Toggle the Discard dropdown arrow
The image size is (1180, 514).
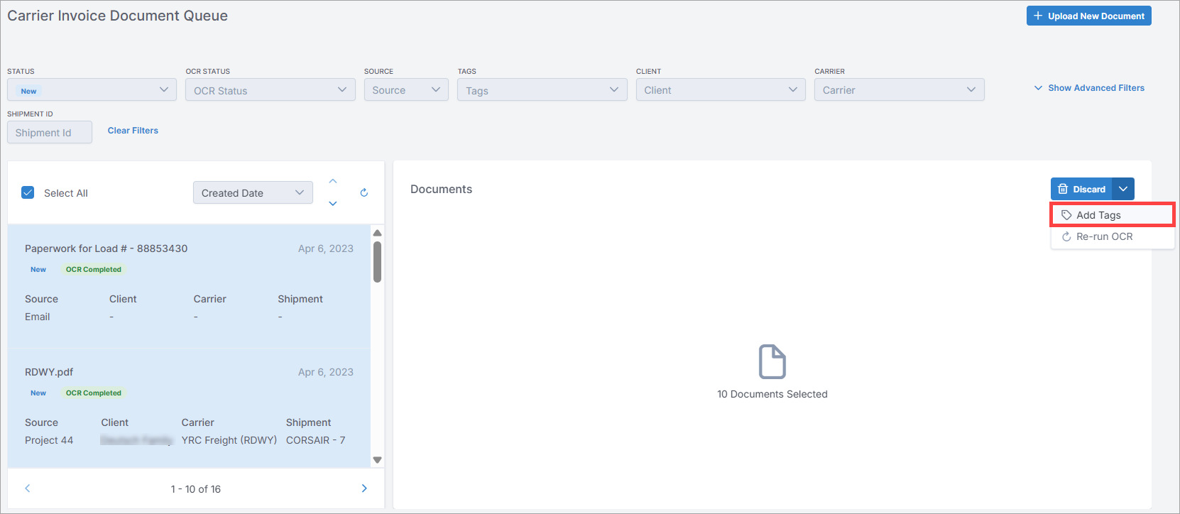click(1123, 189)
